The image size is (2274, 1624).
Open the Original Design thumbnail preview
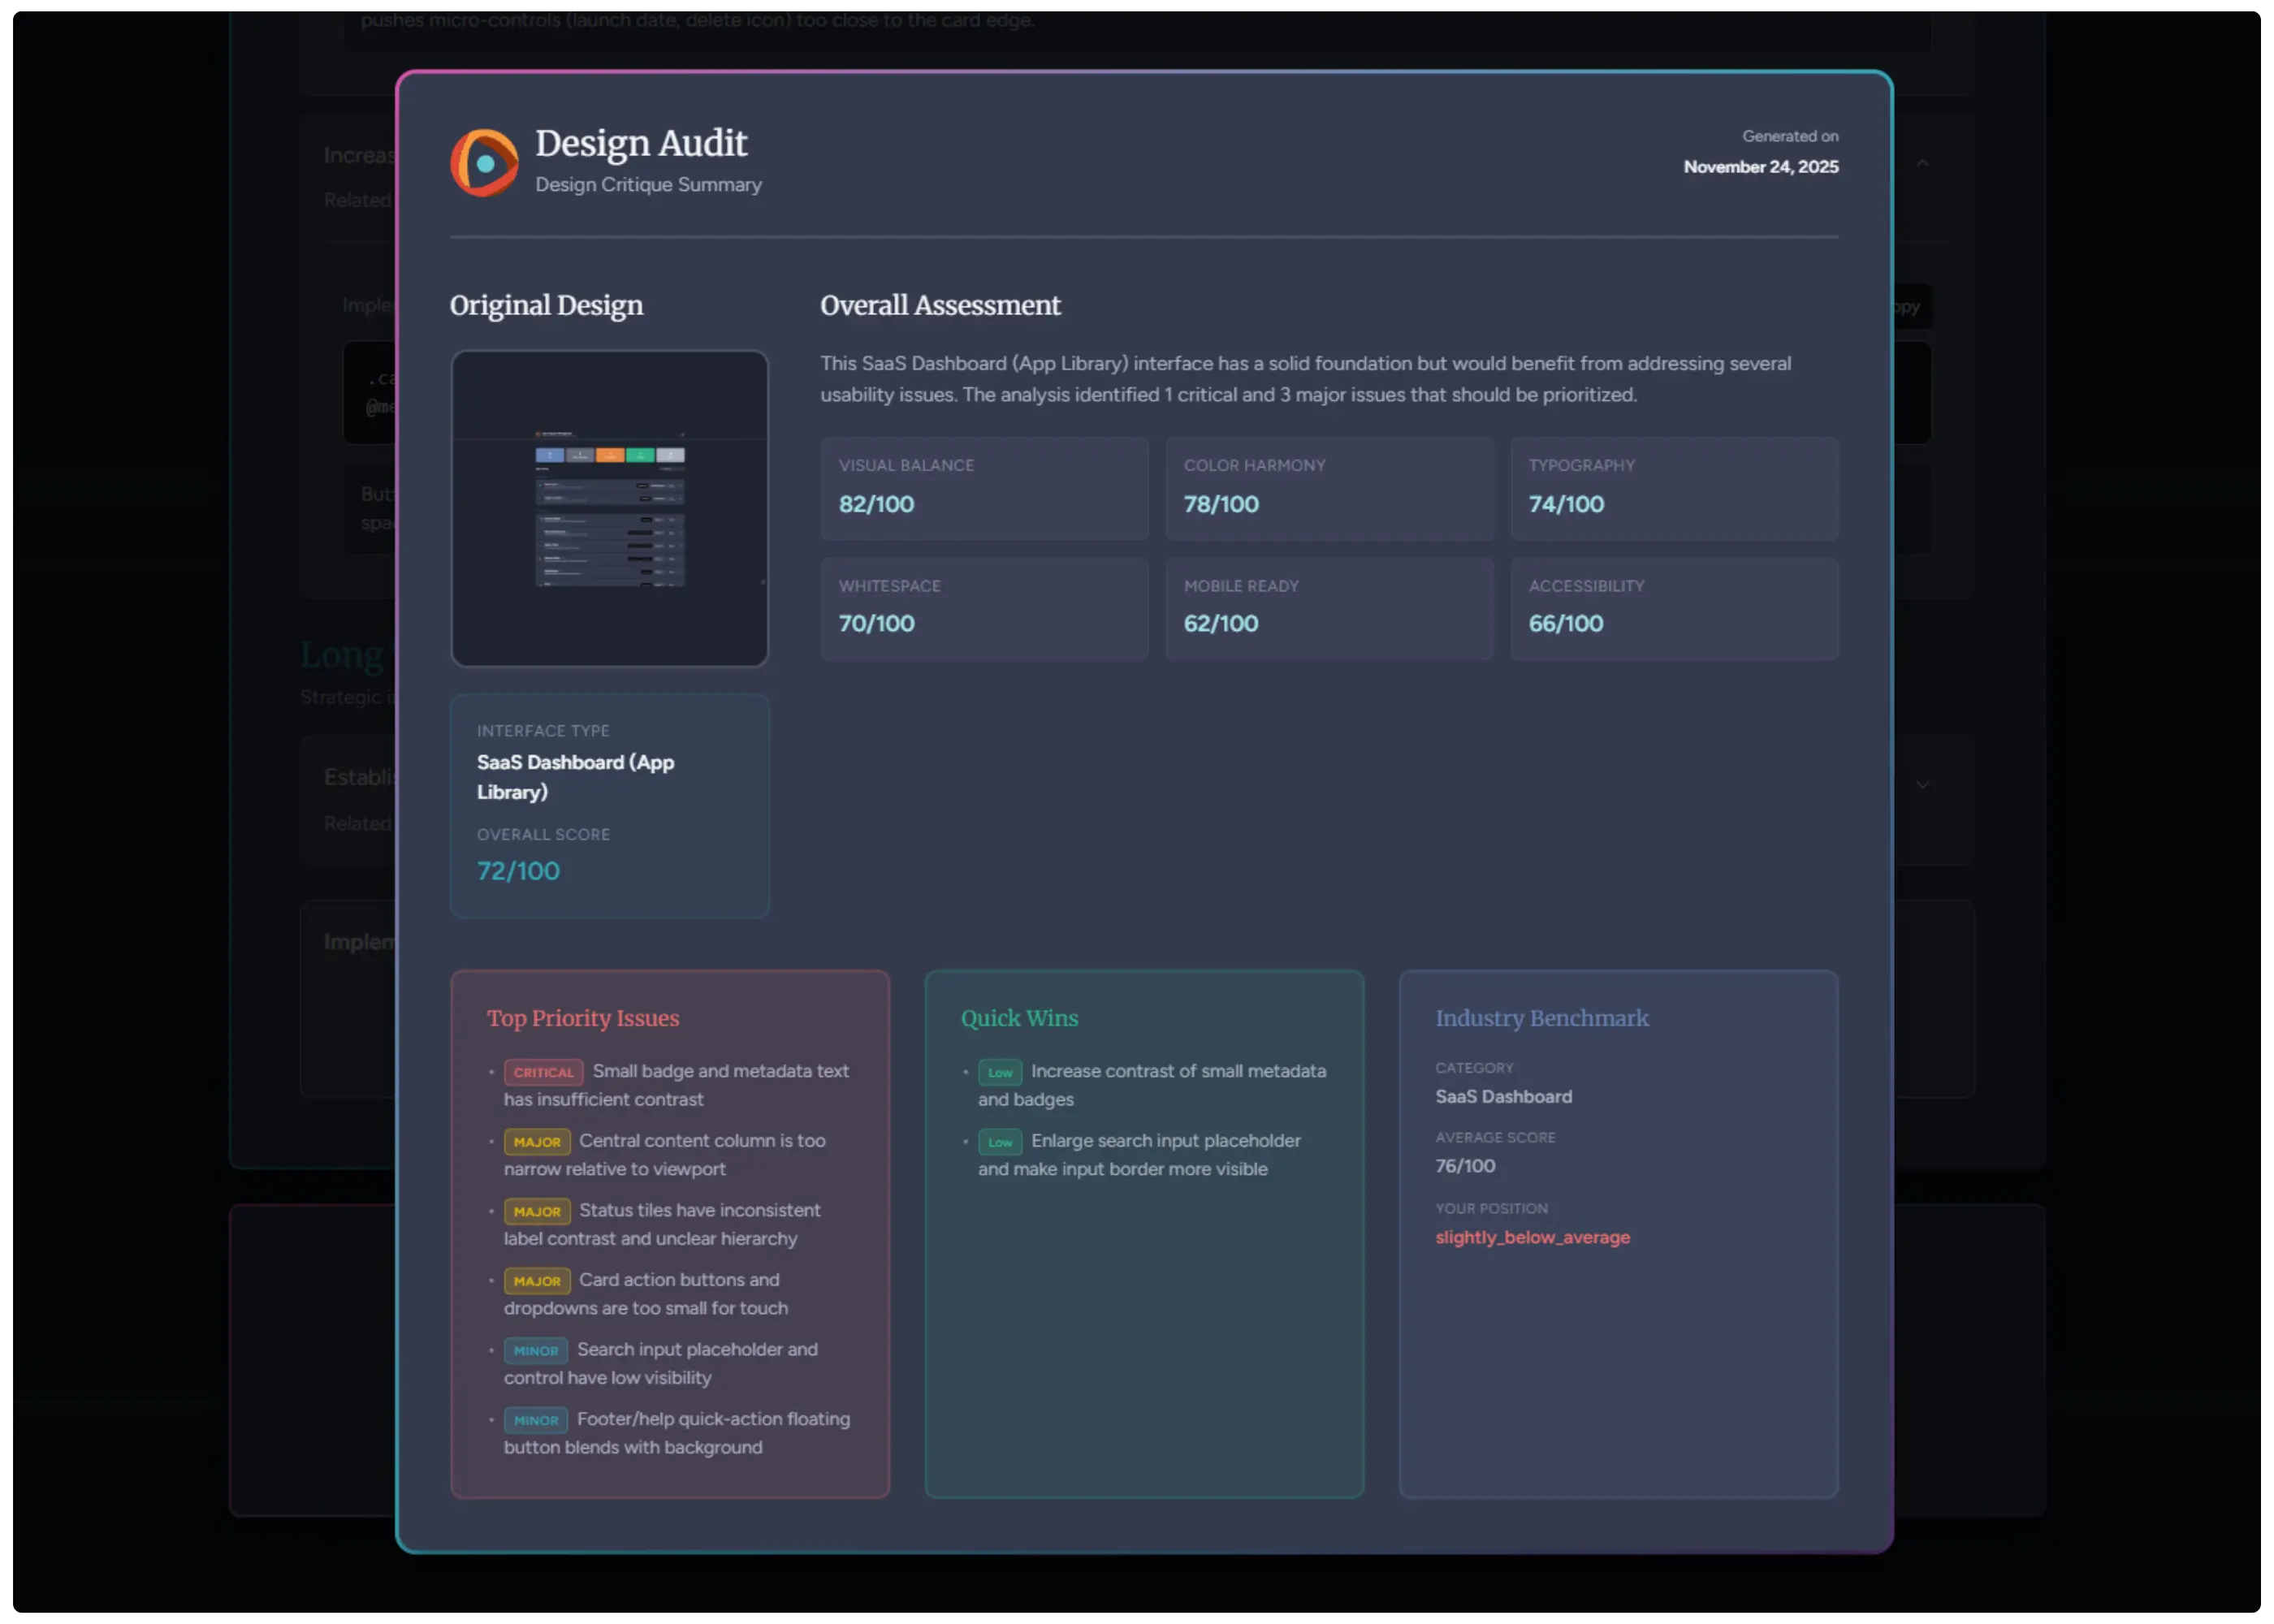click(609, 508)
